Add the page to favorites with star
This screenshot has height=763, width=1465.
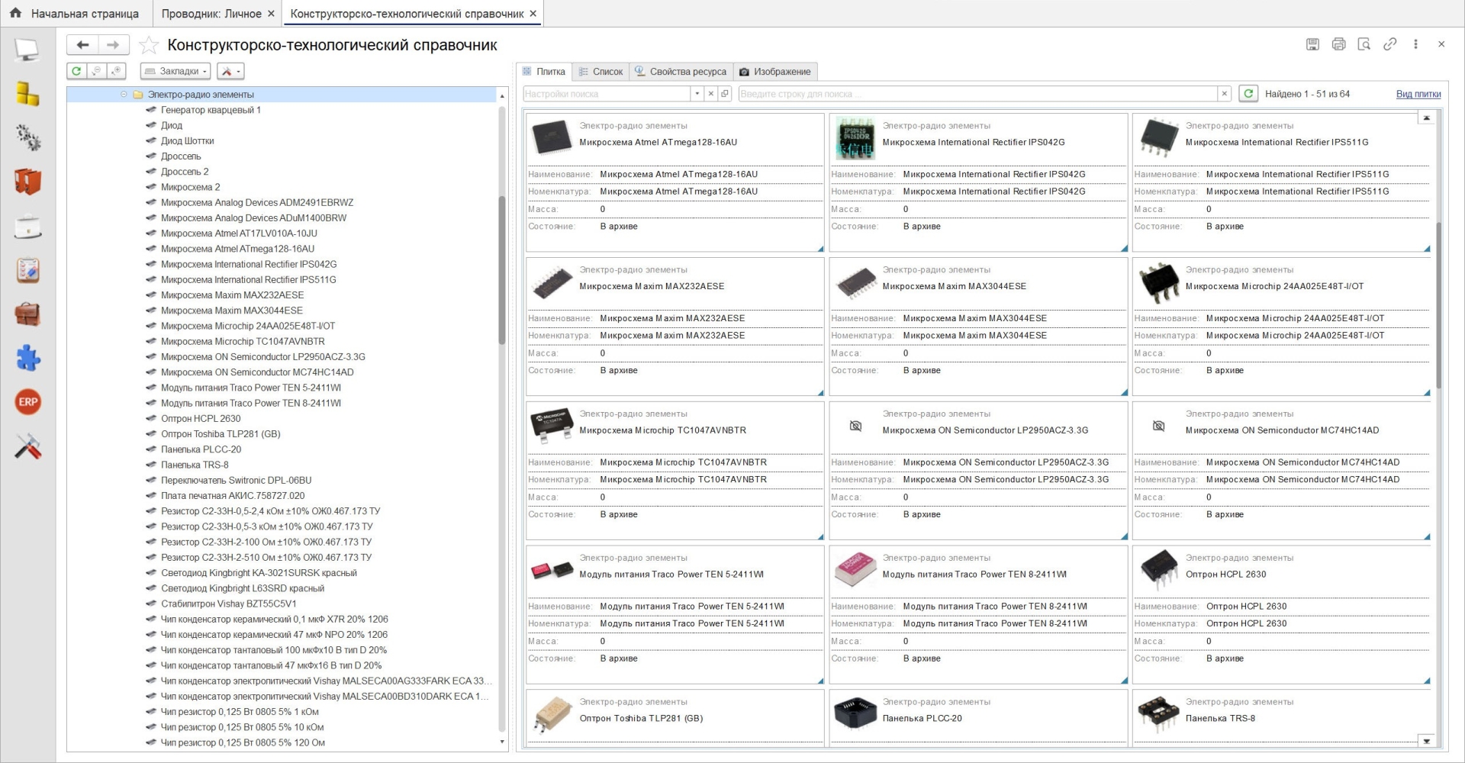click(149, 46)
